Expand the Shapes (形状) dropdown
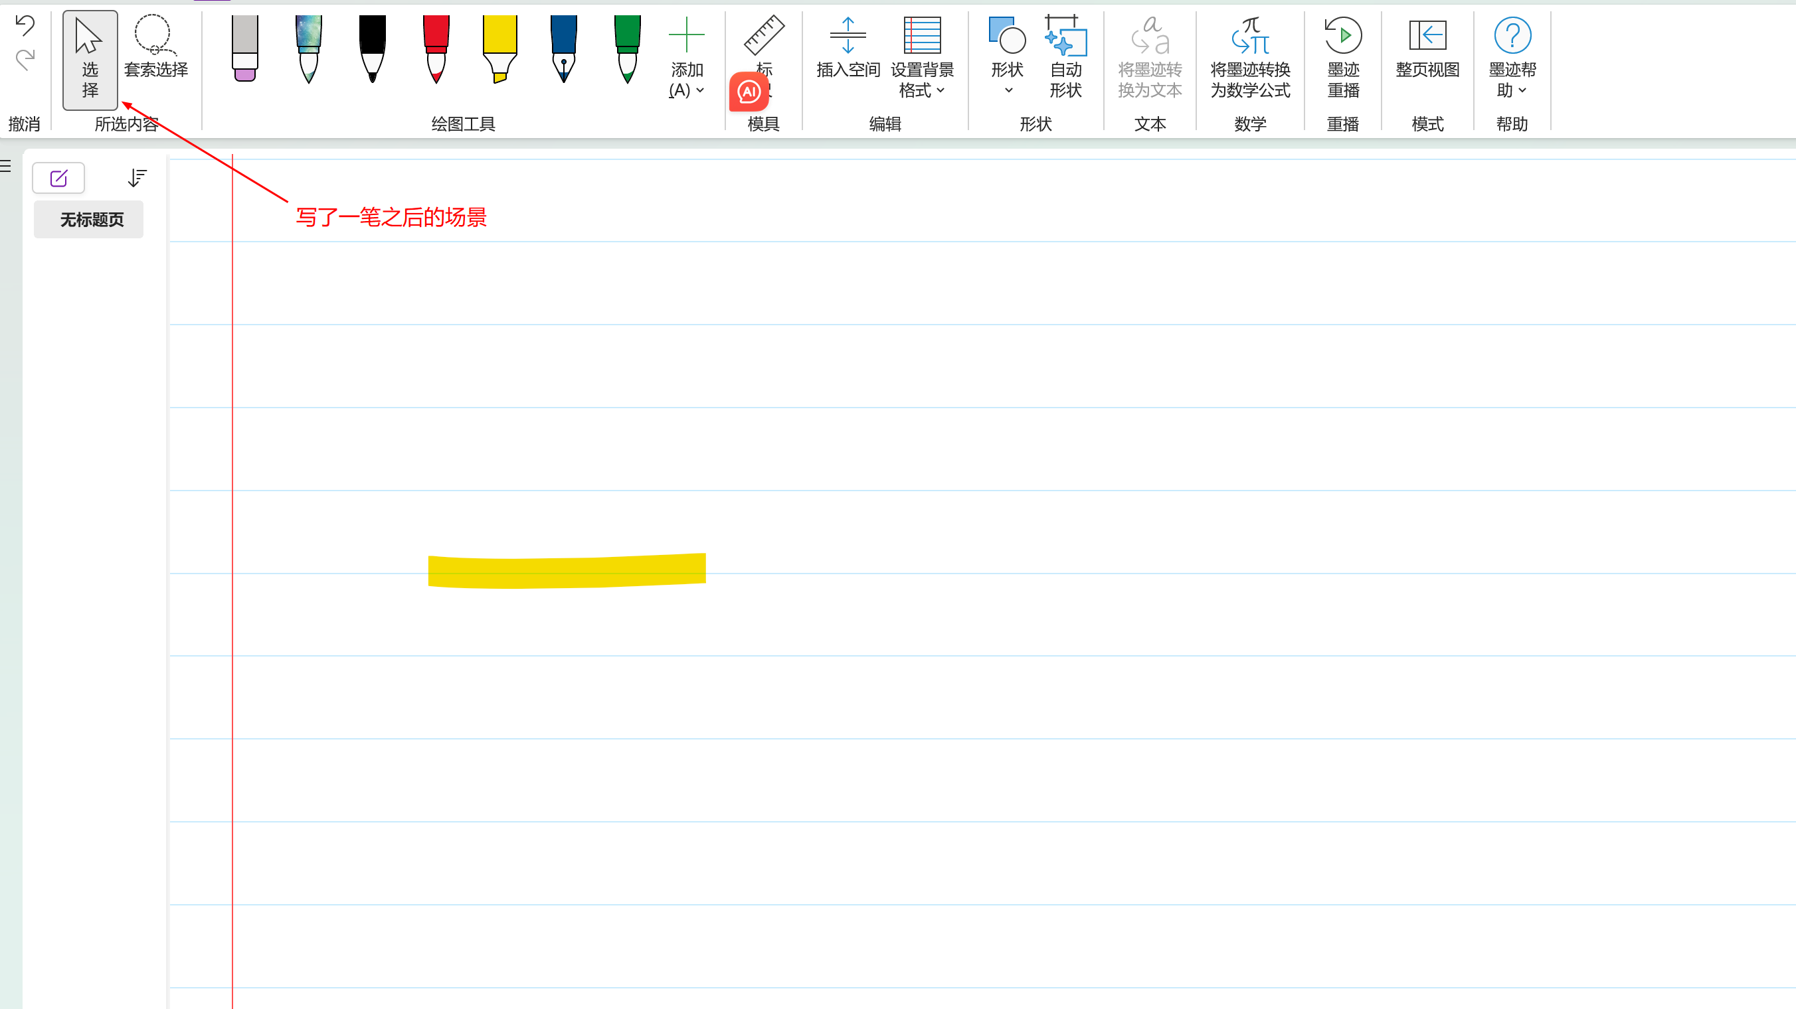 [1007, 57]
